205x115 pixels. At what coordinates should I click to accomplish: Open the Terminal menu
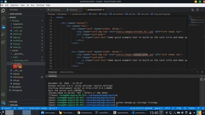[40, 5]
